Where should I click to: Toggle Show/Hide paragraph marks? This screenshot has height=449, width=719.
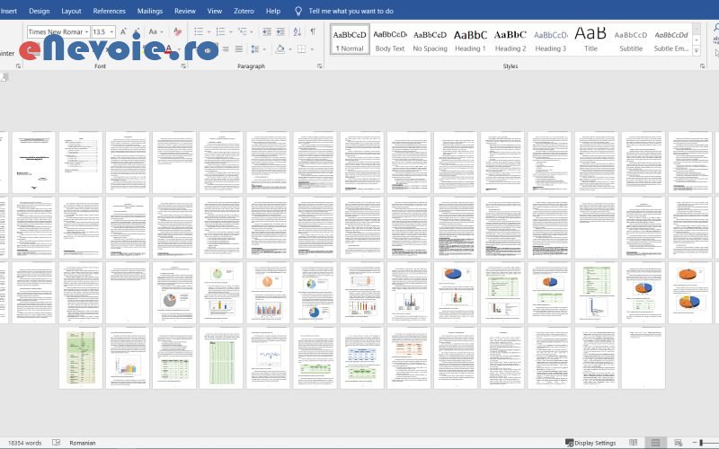(x=313, y=31)
